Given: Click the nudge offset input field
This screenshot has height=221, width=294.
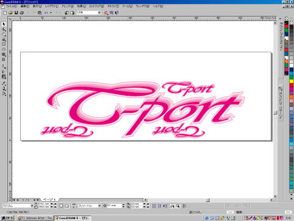Looking at the screenshot, I should pyautogui.click(x=114, y=206).
